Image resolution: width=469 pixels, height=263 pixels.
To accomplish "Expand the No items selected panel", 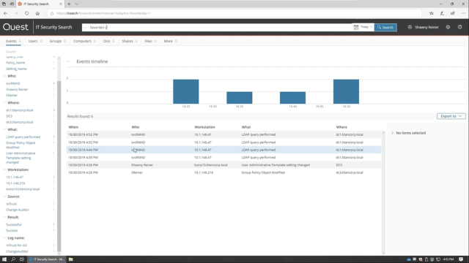I will [x=393, y=133].
